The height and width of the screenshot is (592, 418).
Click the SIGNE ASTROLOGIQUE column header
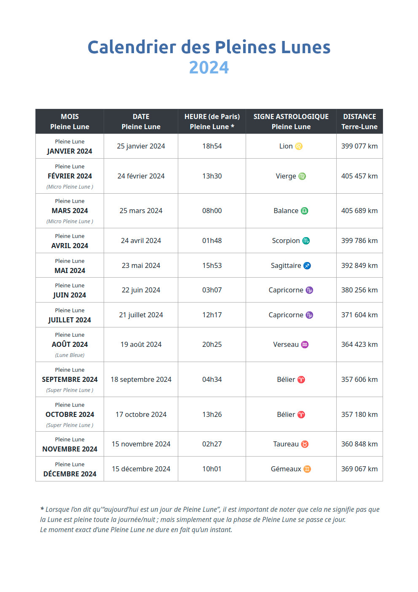[x=291, y=122]
